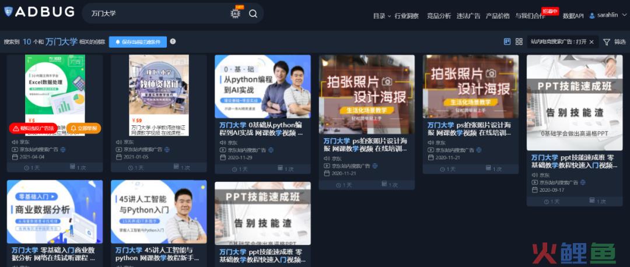630x267 pixels.
Task: Open the 行业洞察 menu
Action: tap(407, 16)
